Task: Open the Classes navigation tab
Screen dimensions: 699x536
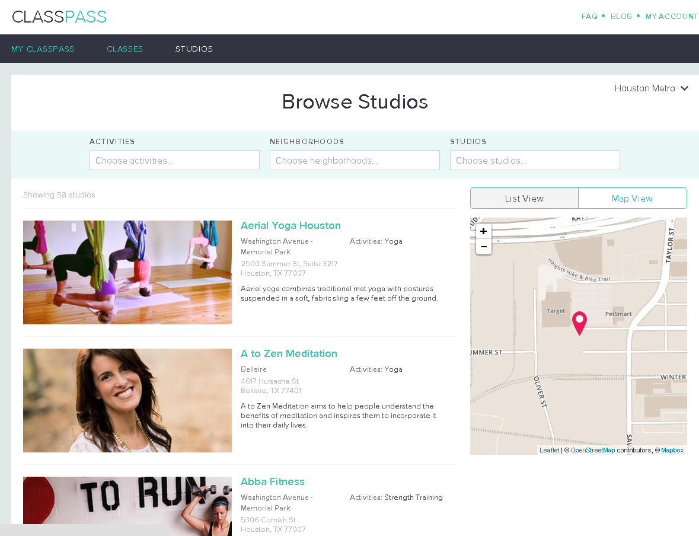Action: coord(125,49)
